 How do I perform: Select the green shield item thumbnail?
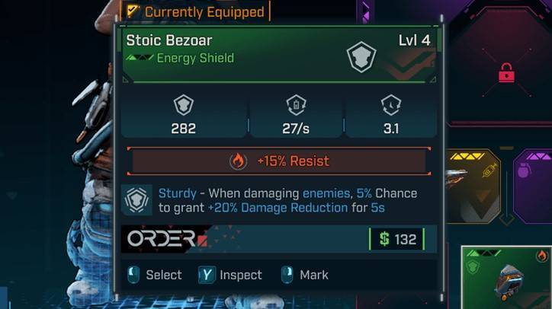506,278
